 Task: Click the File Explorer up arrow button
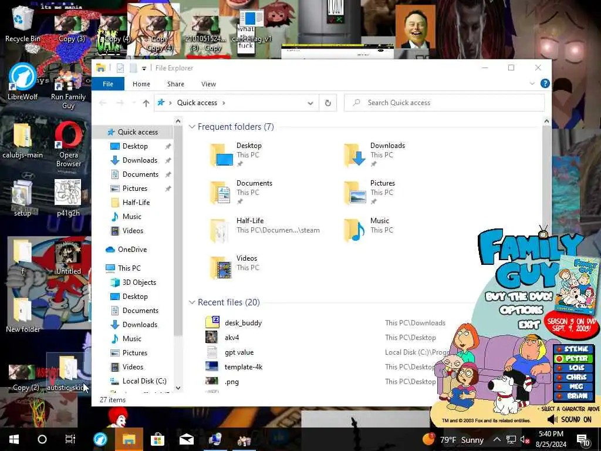coord(146,103)
